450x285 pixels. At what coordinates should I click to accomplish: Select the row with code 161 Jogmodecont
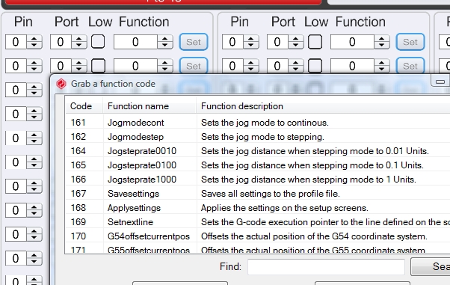[258, 123]
